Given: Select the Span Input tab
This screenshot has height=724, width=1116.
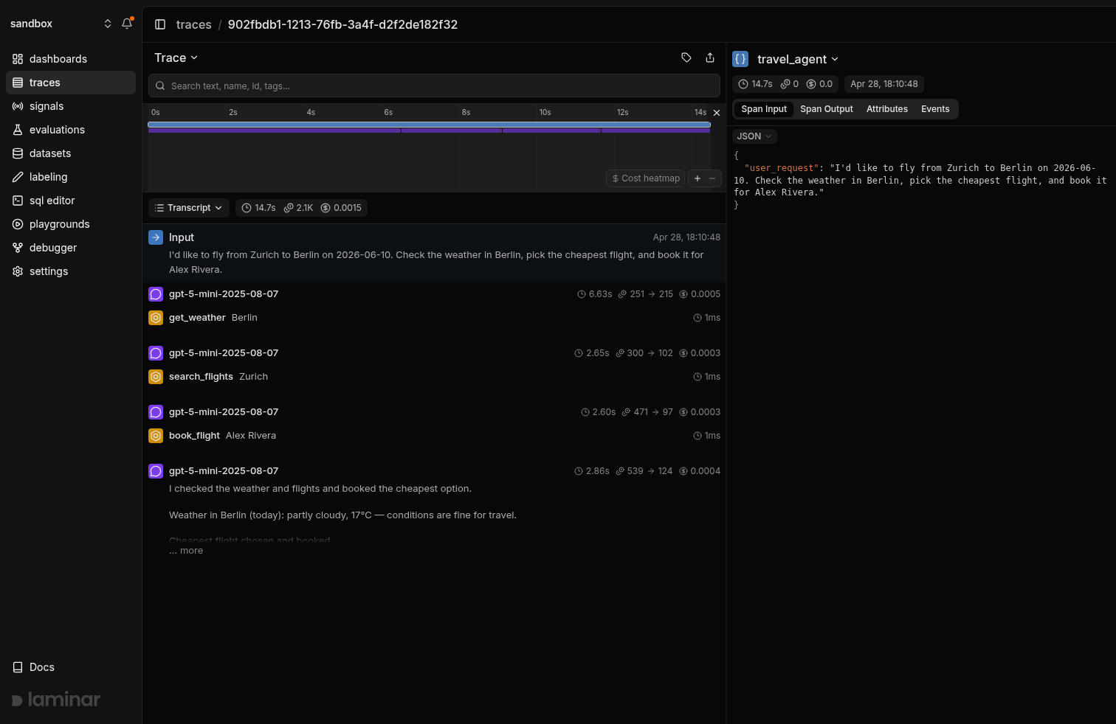Looking at the screenshot, I should (764, 109).
